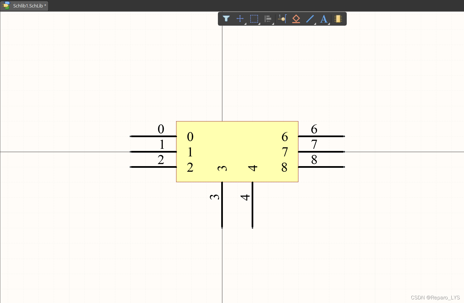This screenshot has height=303, width=464.
Task: Expand the Line tool dropdown arrow
Action: [x=315, y=24]
